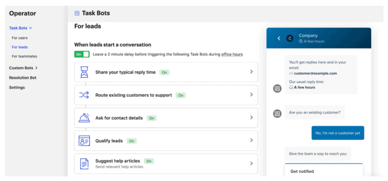Open the Qualify leads row
The height and width of the screenshot is (181, 388).
[166, 140]
